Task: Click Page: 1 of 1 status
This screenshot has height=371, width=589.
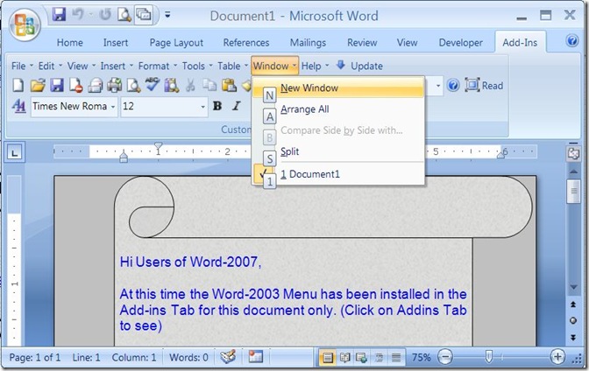Action: pyautogui.click(x=34, y=357)
